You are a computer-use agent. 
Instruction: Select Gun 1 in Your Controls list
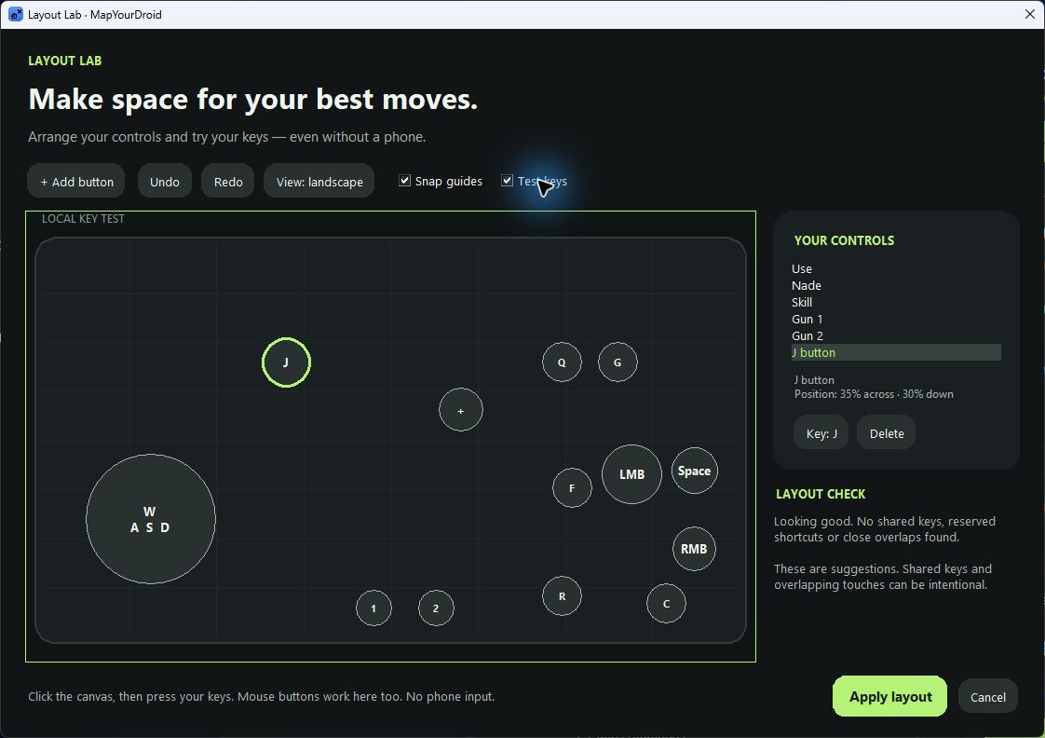(896, 319)
